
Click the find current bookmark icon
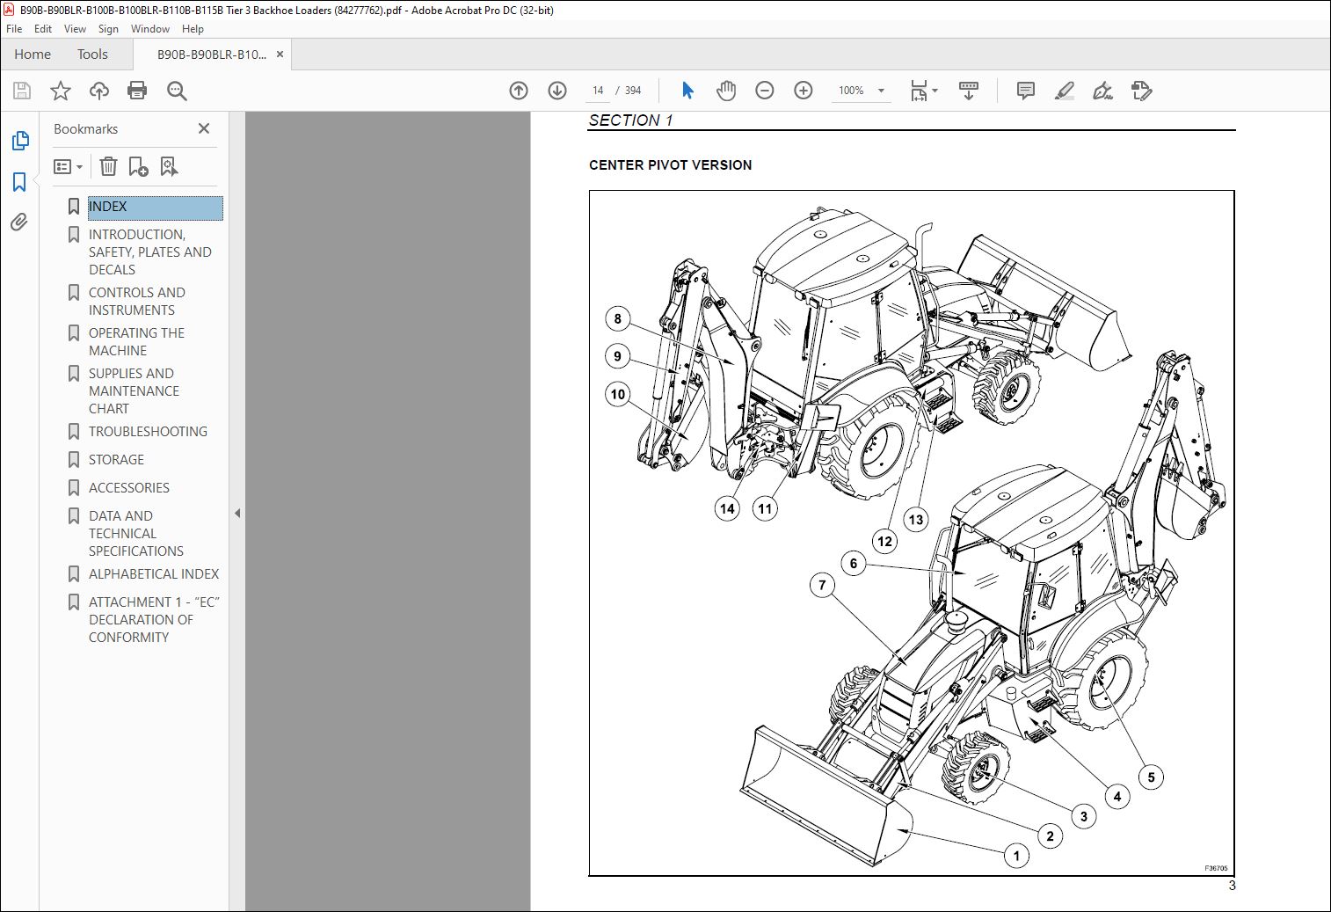[x=169, y=166]
